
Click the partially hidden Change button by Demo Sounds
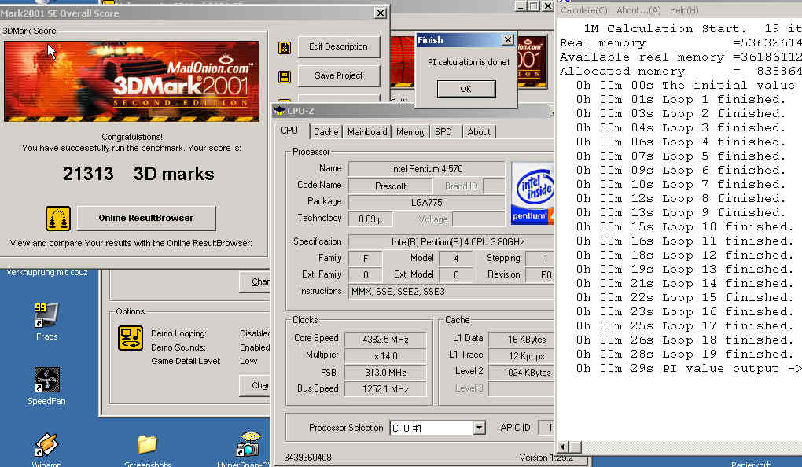tap(255, 385)
